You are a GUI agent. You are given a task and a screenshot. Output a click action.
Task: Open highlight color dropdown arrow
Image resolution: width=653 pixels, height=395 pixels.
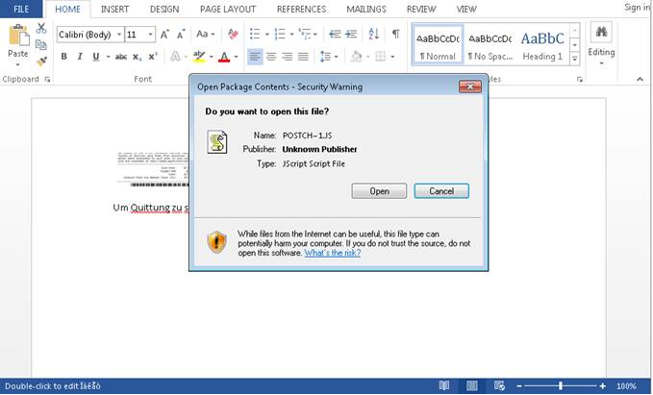pyautogui.click(x=212, y=57)
